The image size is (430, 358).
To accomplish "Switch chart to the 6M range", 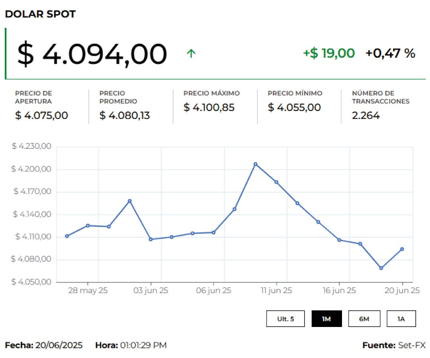I will (364, 319).
